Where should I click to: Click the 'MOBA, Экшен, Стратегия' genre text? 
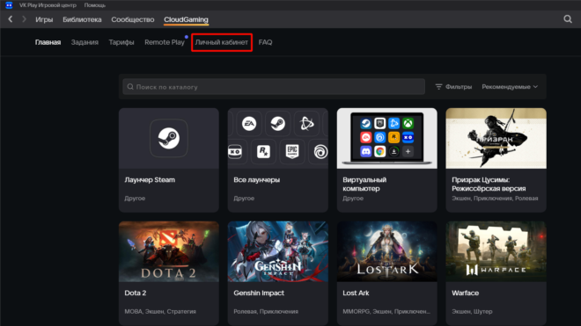[160, 311]
